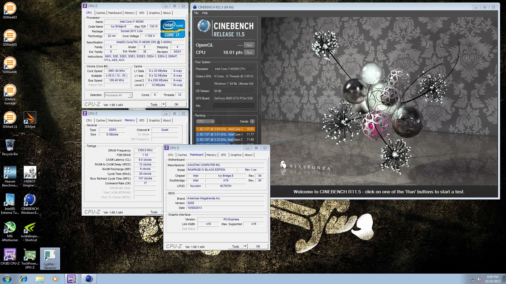Open the 3DMark05 desktop shortcut
Image resolution: width=506 pixels, height=284 pixels.
(x=10, y=38)
